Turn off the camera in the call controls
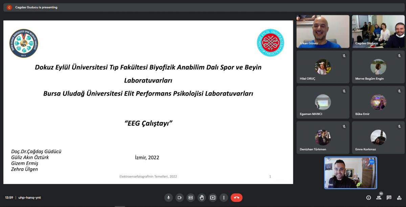The height and width of the screenshot is (207, 406). coord(180,198)
